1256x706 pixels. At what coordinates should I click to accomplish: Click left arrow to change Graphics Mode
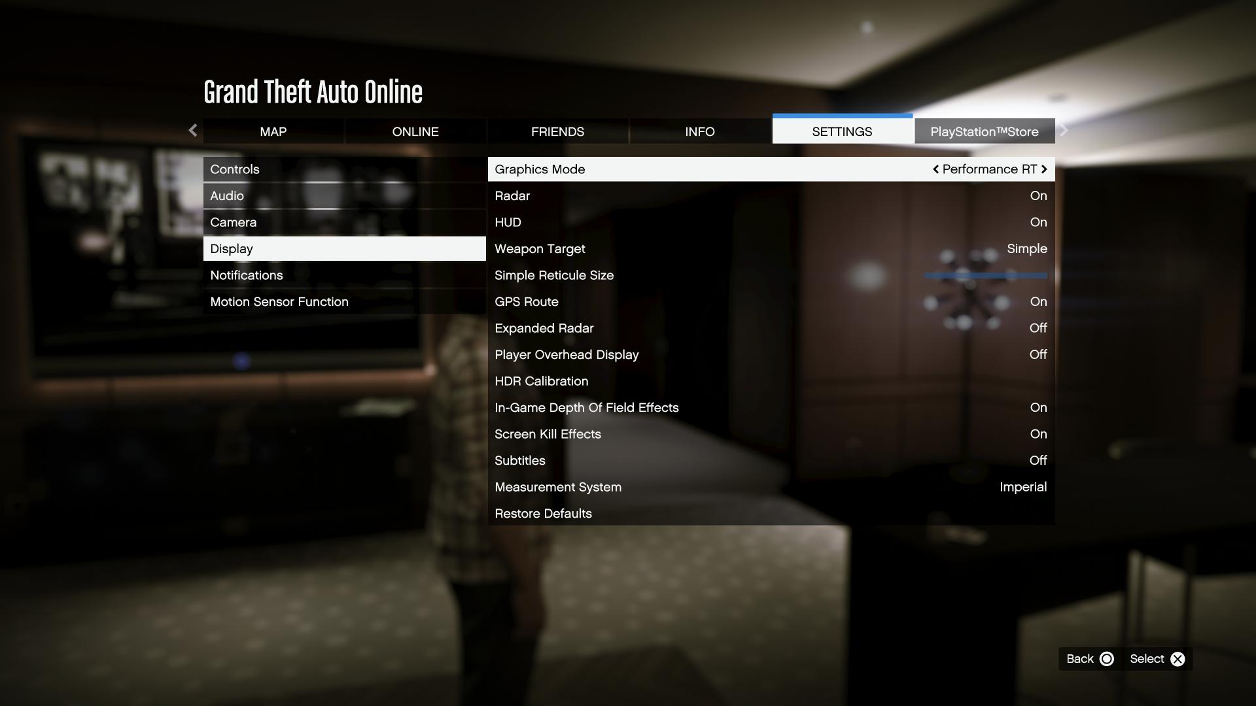tap(935, 169)
